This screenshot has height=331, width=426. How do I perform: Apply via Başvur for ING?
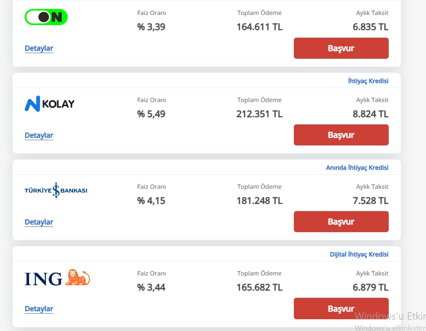coord(341,308)
